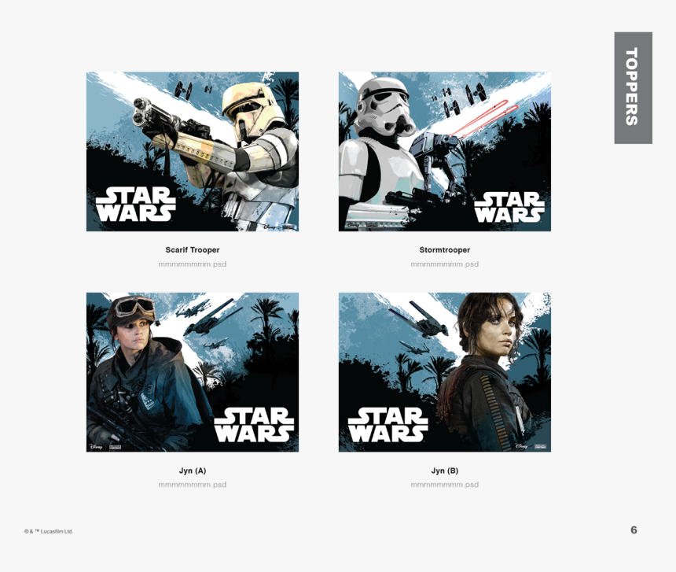This screenshot has height=572, width=676.
Task: Click the .psd filename under Jyn (B)
Action: [444, 485]
